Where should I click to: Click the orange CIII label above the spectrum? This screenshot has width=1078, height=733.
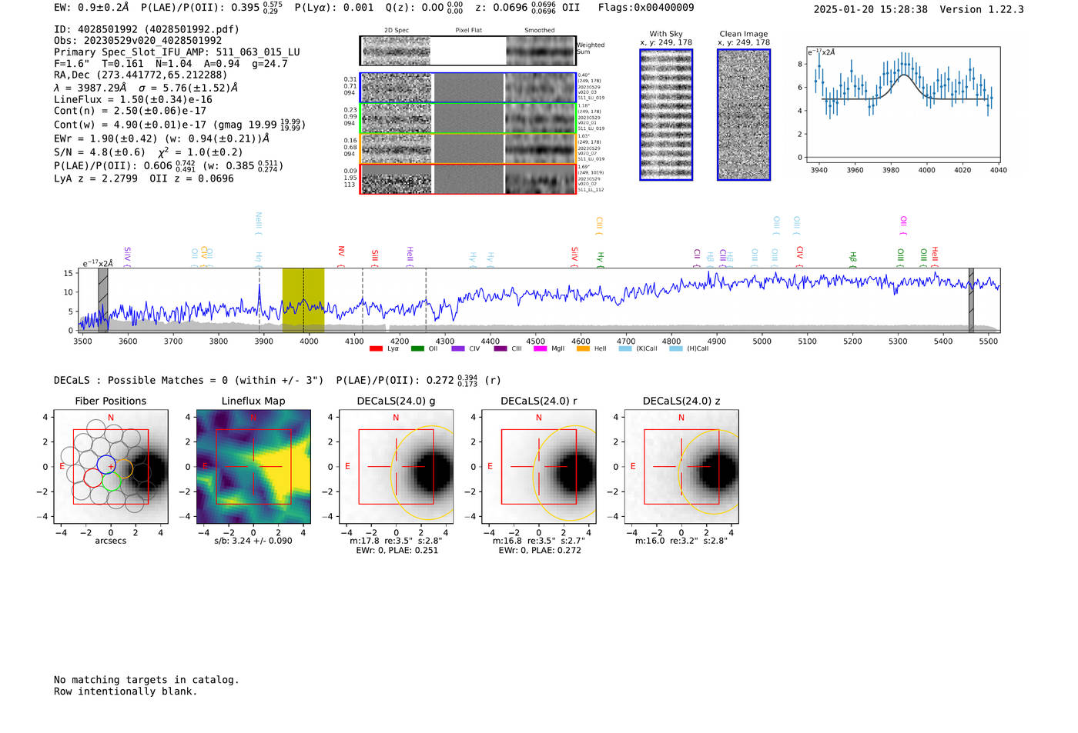(599, 226)
